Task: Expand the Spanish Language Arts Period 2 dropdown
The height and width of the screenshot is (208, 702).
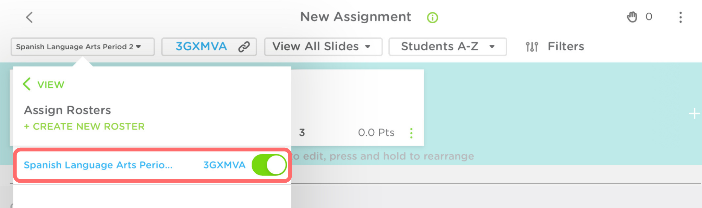Action: pos(82,47)
